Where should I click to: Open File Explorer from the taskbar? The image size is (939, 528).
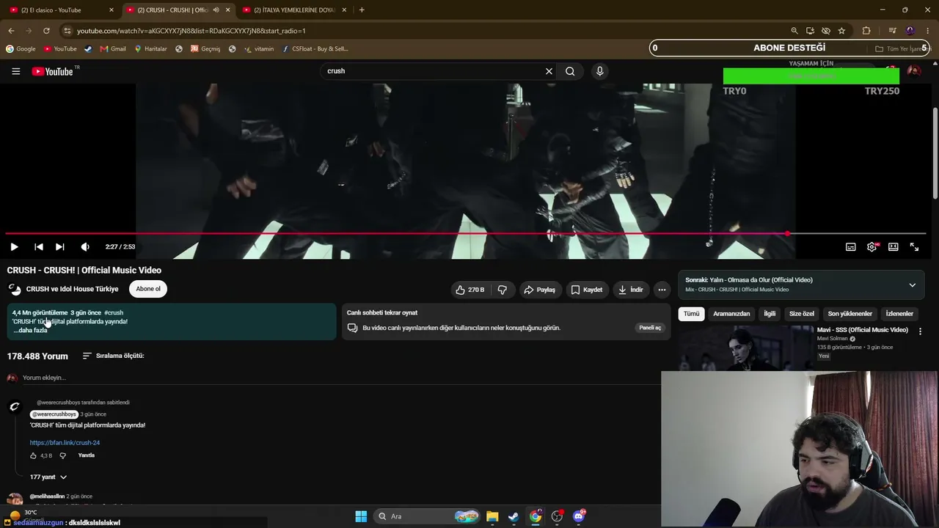tap(492, 516)
